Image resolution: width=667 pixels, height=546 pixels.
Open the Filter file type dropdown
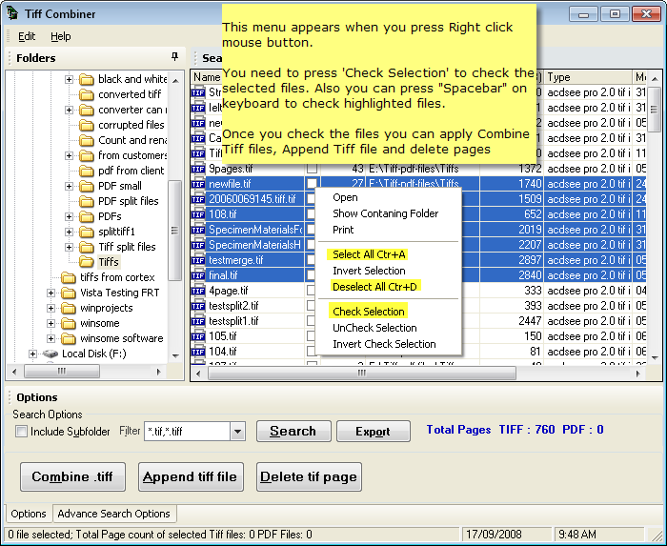coord(237,432)
